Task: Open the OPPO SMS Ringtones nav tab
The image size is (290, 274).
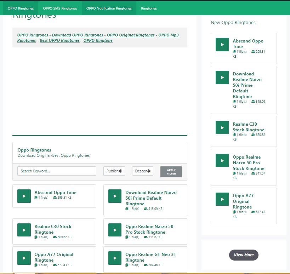Action: pyautogui.click(x=60, y=8)
